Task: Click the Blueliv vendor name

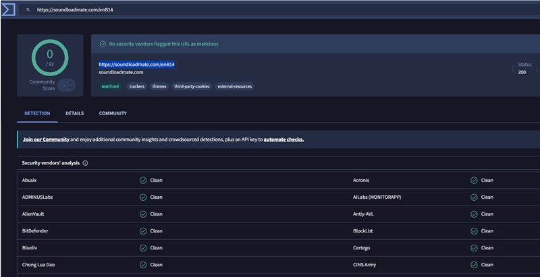Action: [x=29, y=248]
